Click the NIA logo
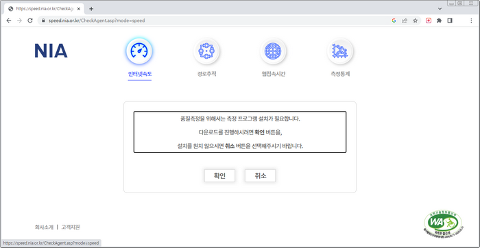 (51, 51)
